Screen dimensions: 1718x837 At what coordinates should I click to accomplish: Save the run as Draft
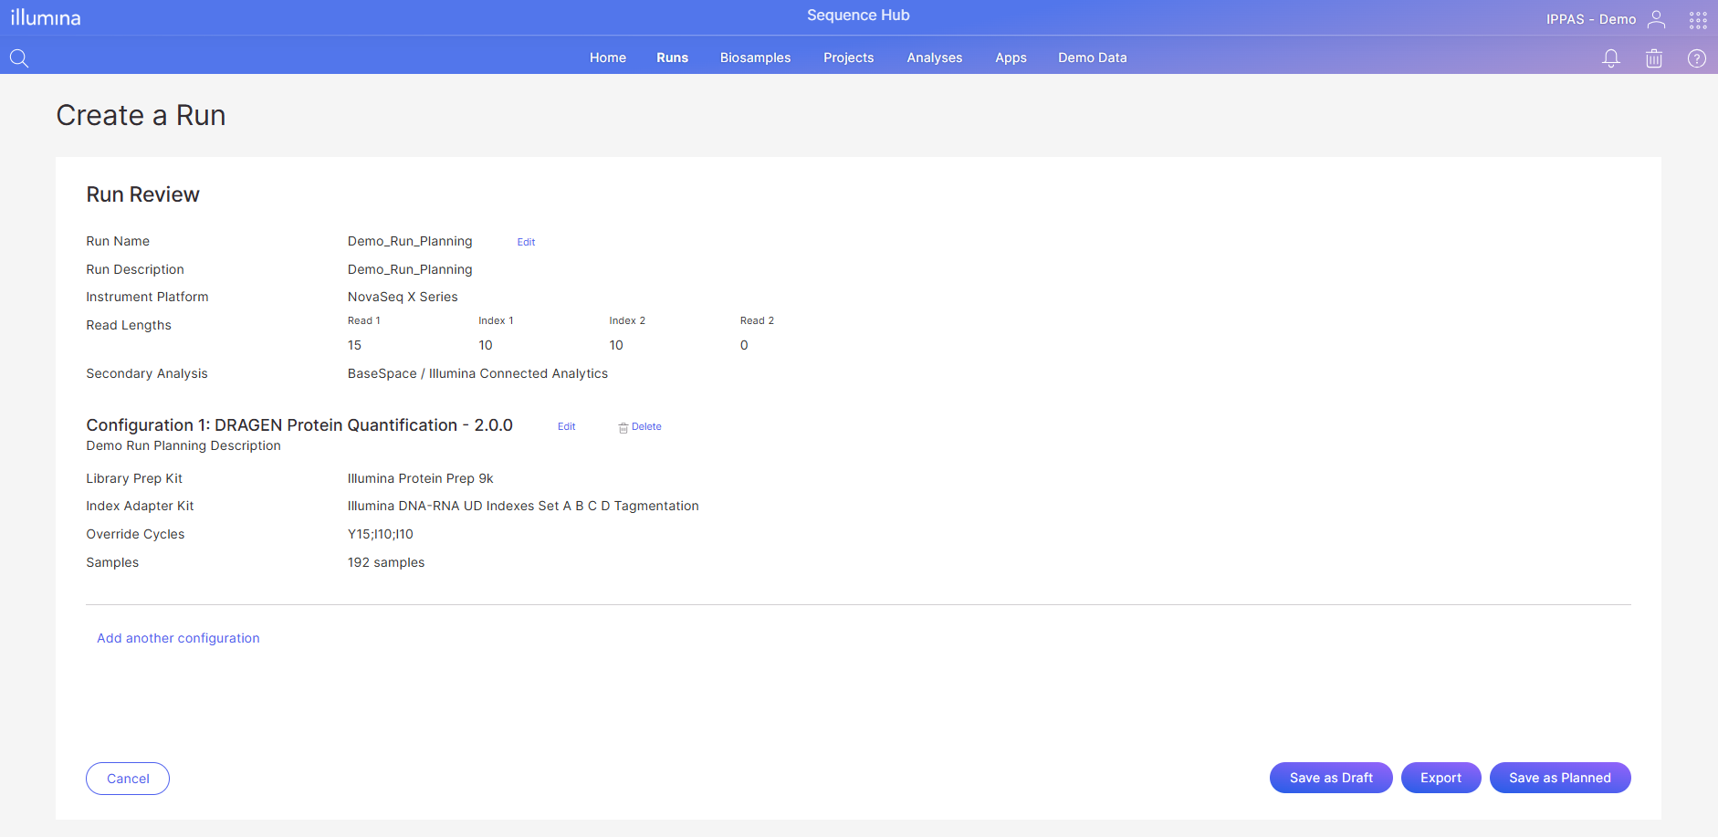click(x=1330, y=778)
